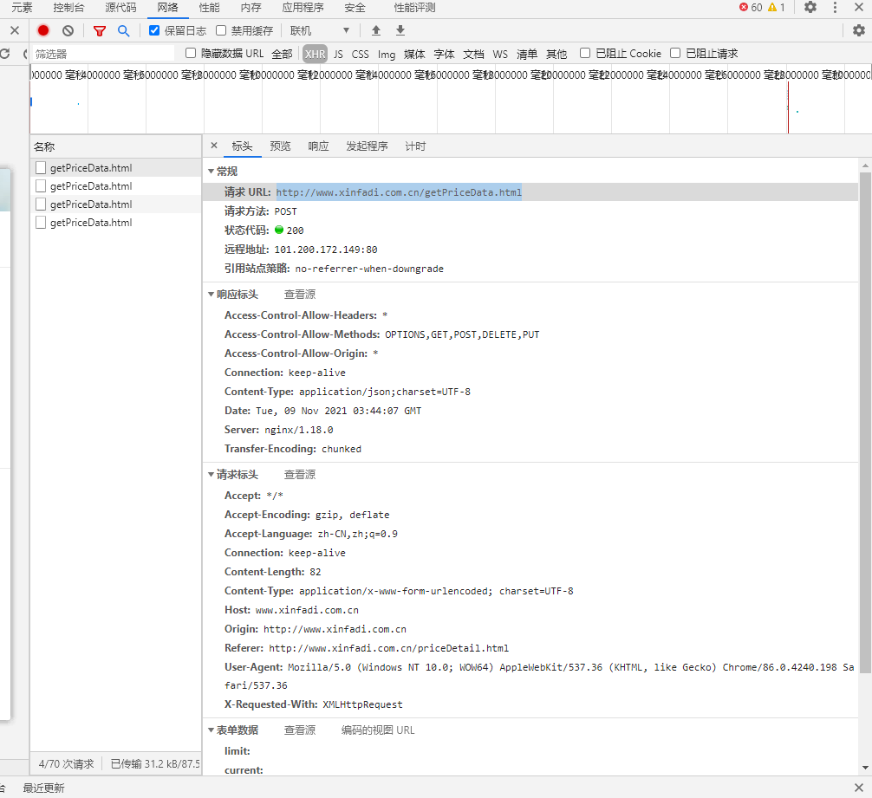
Task: Open the 联机 throttling dropdown
Action: 319,30
